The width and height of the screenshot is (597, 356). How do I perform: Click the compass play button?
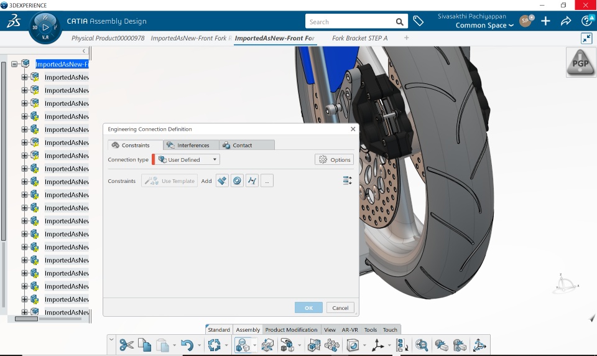(45, 27)
